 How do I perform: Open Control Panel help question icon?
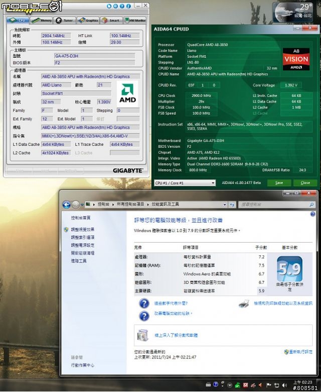tap(312, 214)
